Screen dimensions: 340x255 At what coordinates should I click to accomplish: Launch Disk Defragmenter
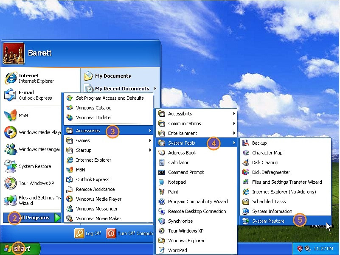pos(272,172)
